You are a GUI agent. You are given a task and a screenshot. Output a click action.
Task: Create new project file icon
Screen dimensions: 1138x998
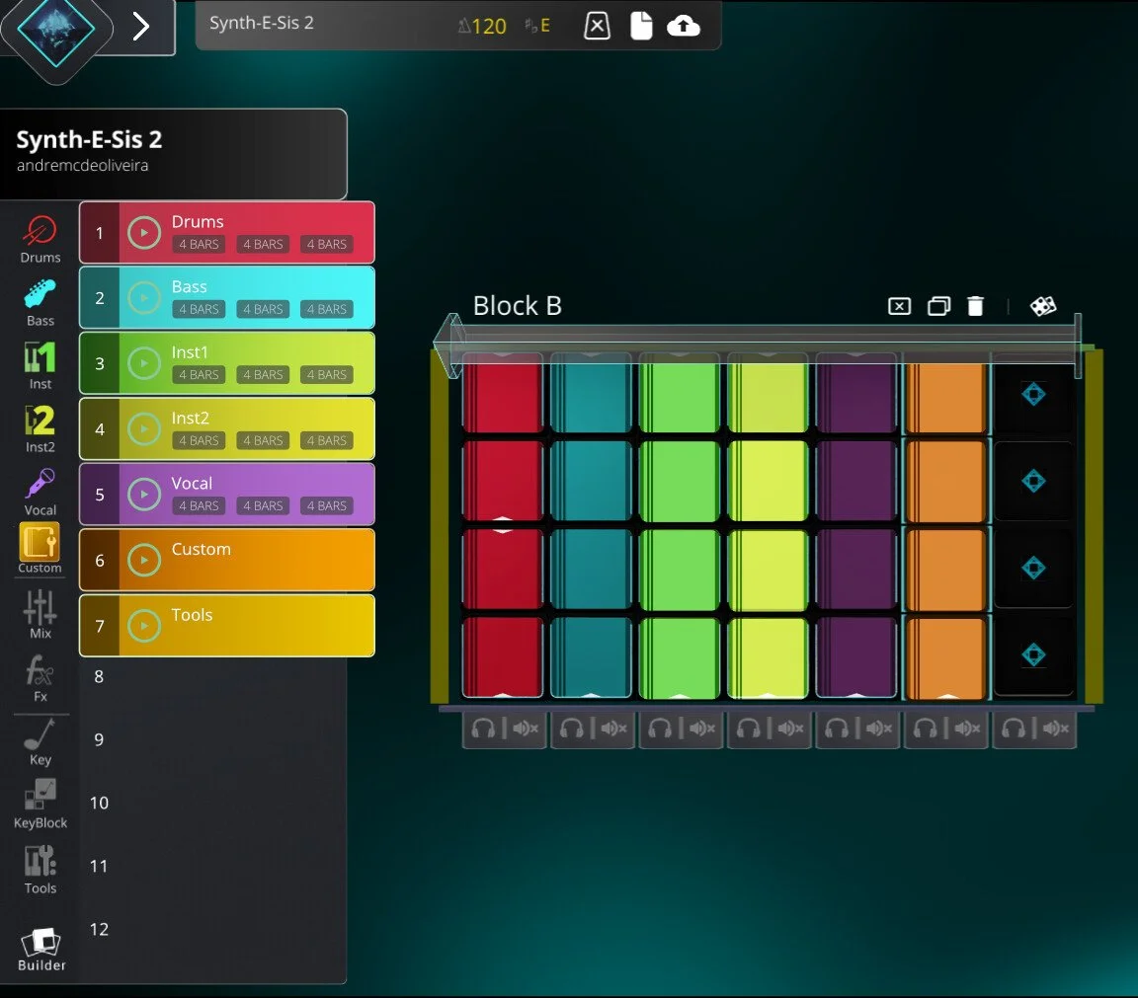641,26
